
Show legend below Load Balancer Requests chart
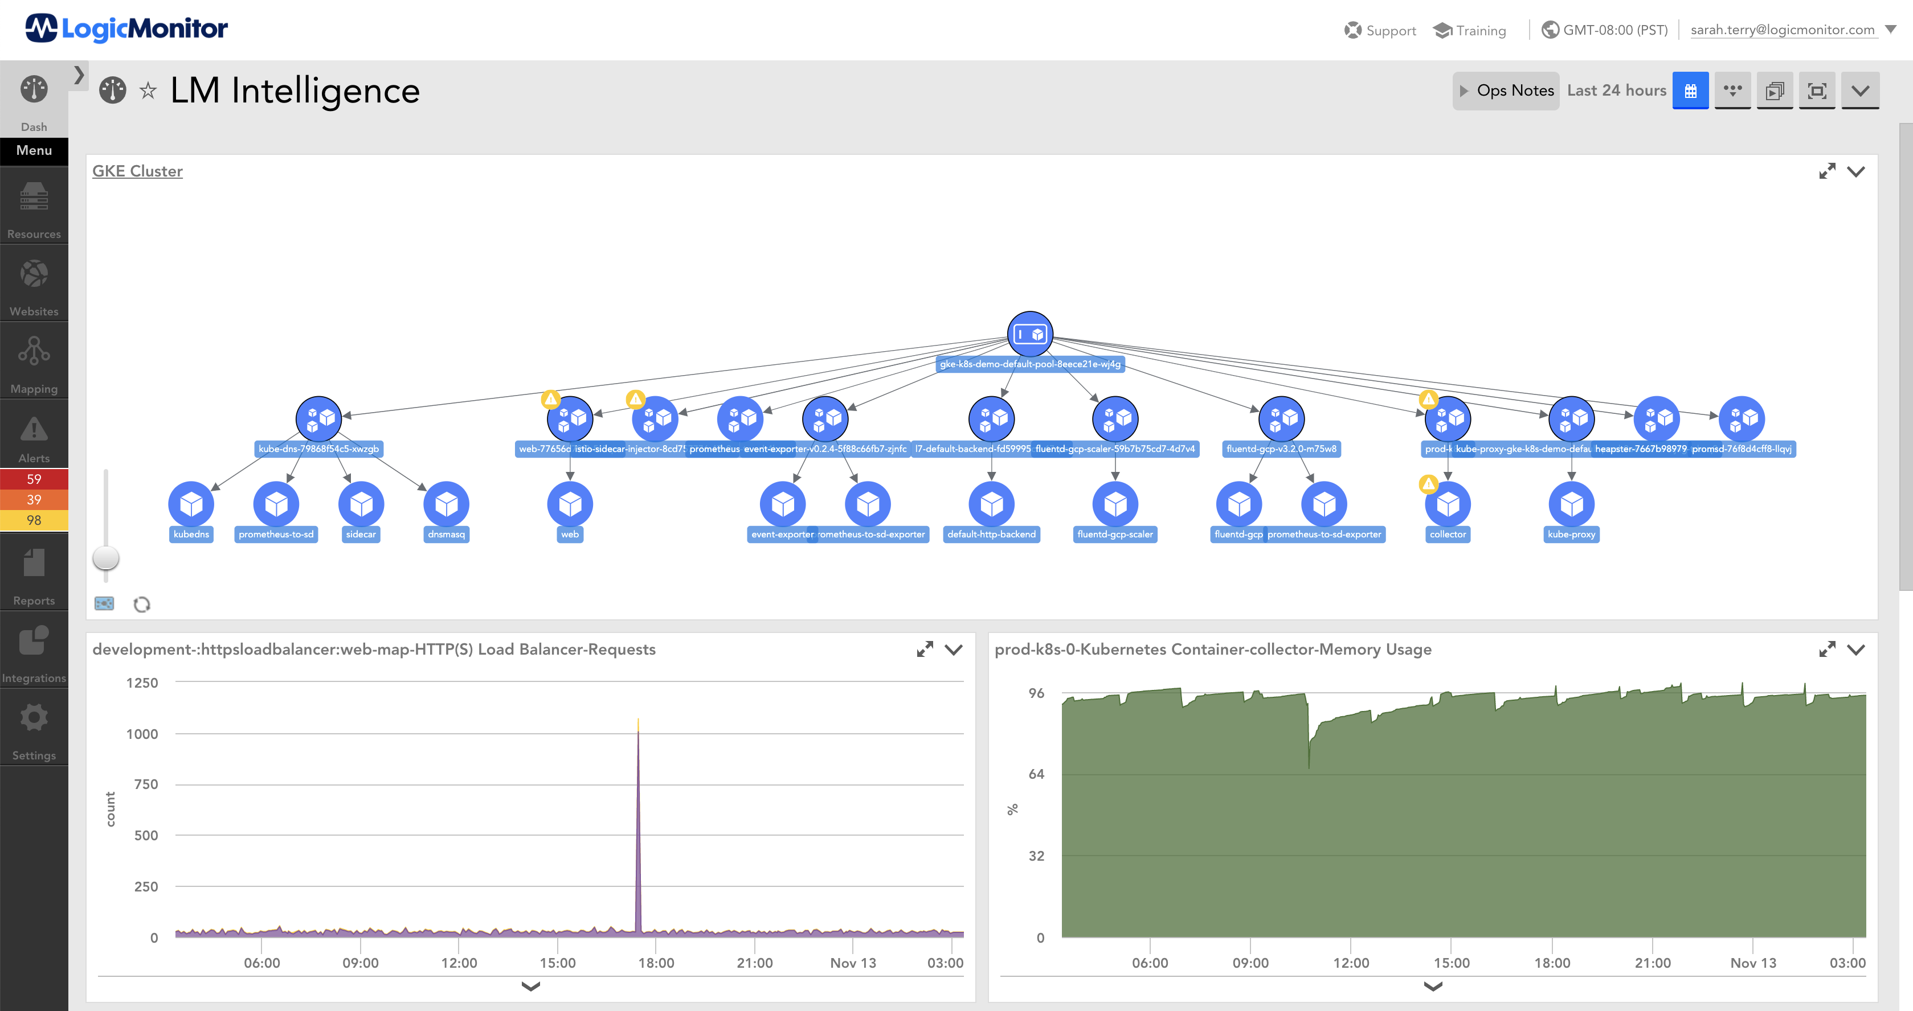530,987
